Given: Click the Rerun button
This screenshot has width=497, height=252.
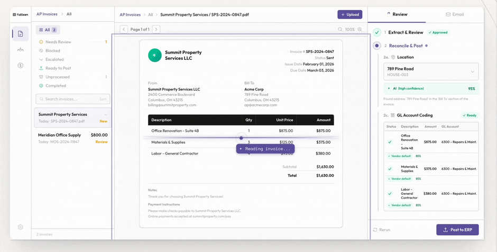Looking at the screenshot, I should coord(382,230).
